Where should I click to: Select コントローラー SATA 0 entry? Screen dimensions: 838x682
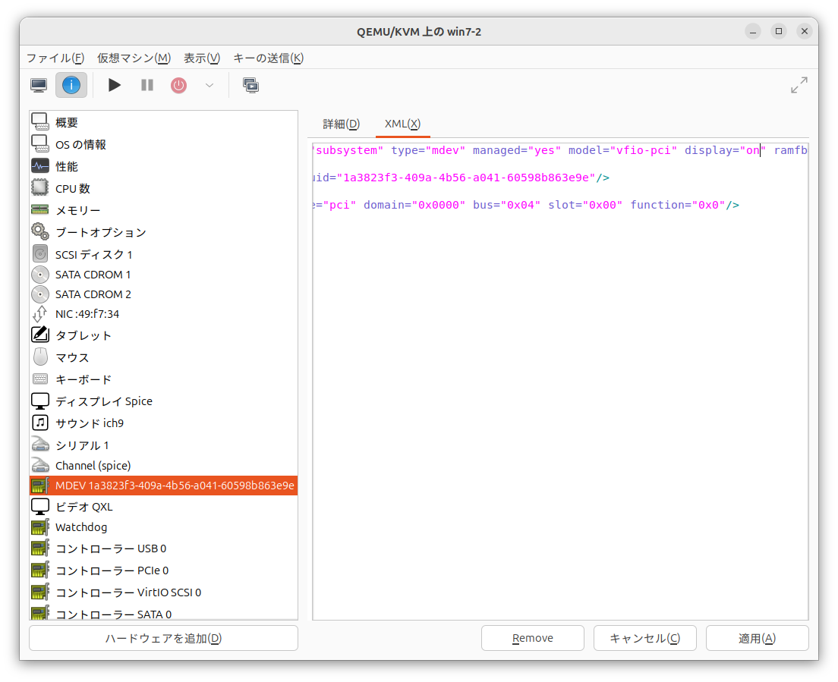163,613
